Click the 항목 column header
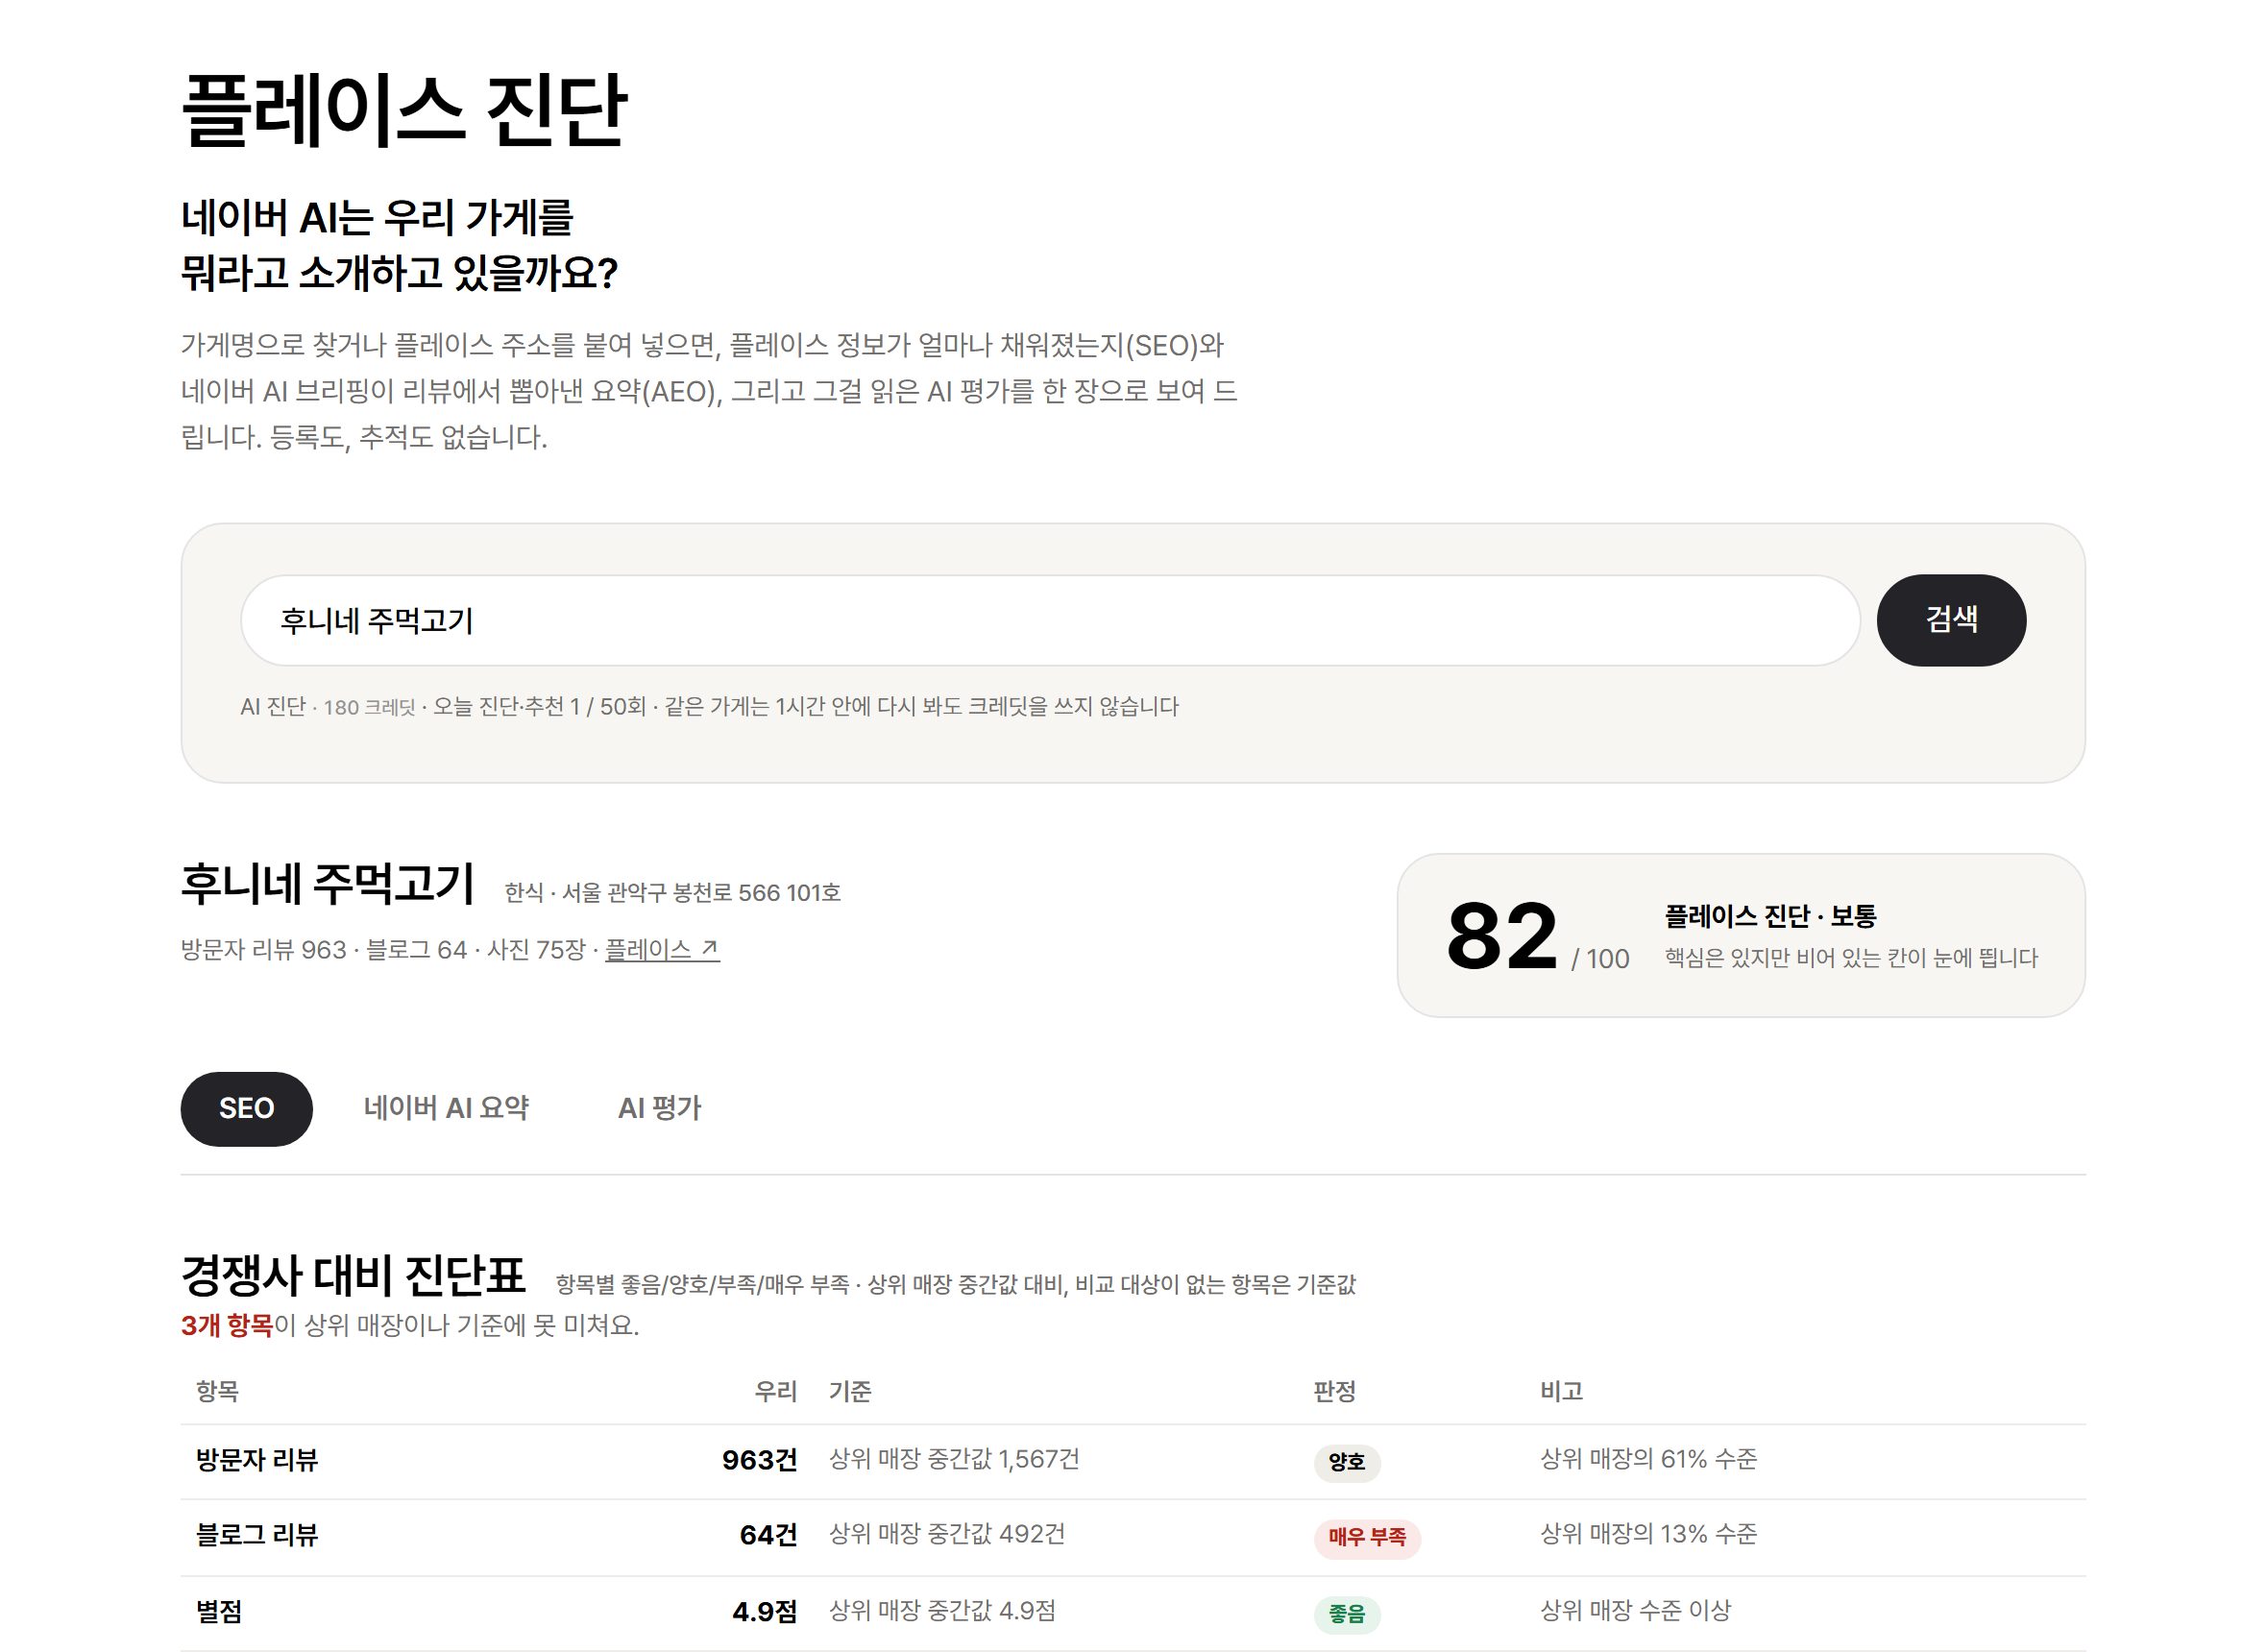2267x1652 pixels. tap(217, 1391)
